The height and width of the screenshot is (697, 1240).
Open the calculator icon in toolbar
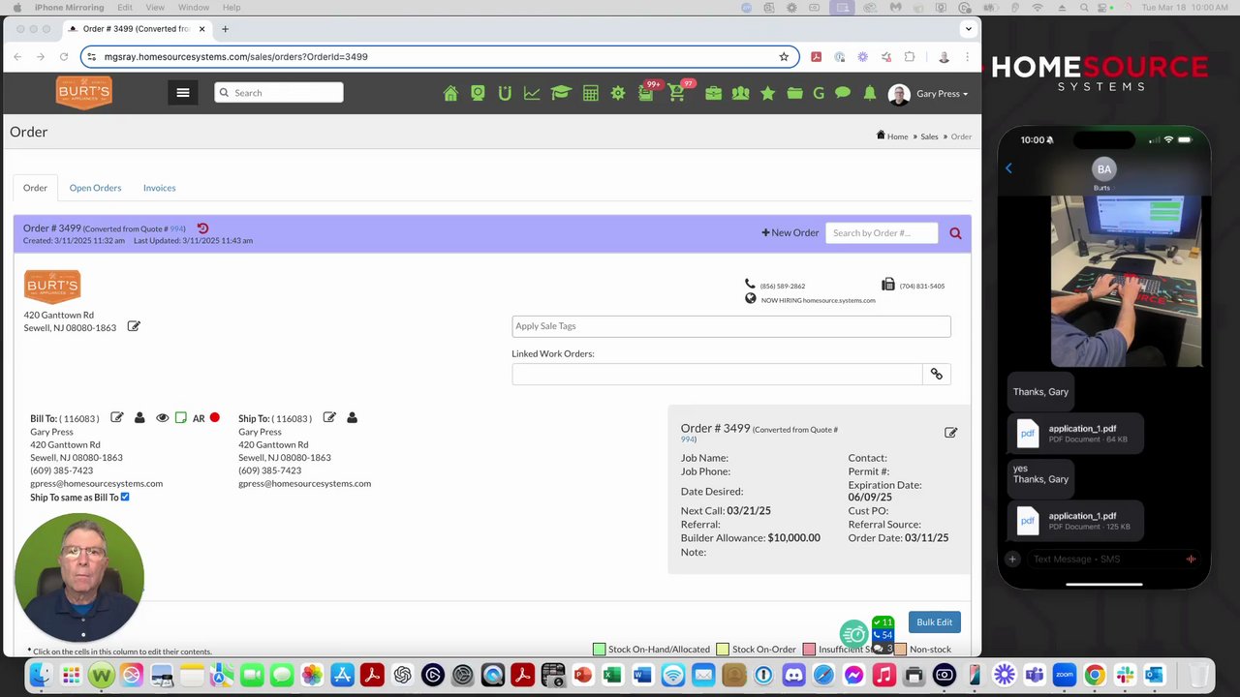point(590,93)
